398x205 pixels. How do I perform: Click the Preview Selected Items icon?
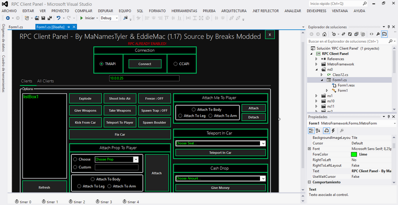click(384, 34)
